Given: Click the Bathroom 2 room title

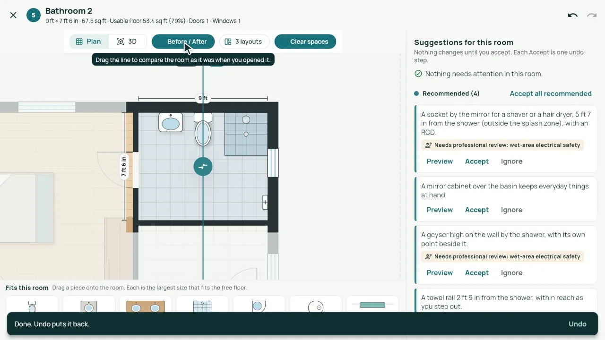Looking at the screenshot, I should [x=69, y=11].
